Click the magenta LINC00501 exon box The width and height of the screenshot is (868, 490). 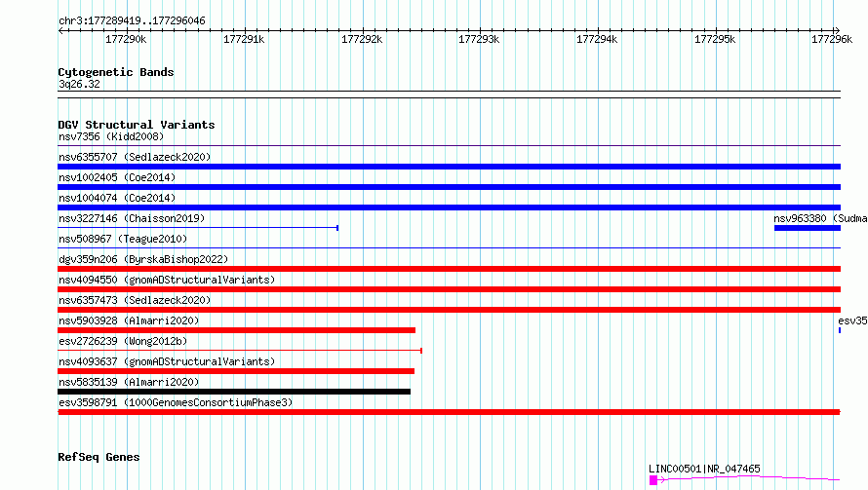tap(653, 480)
